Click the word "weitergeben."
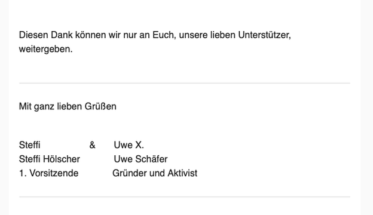Viewport: 373px width, 215px height. (x=45, y=49)
